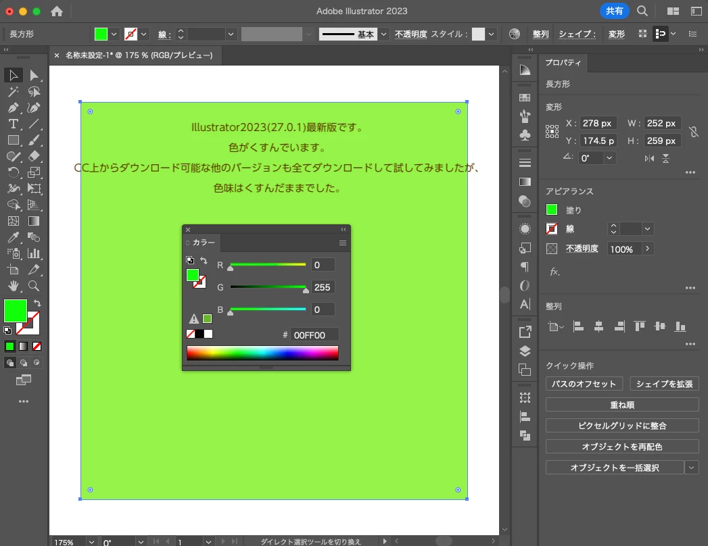Set Color fill mode in toolbox

click(9, 347)
